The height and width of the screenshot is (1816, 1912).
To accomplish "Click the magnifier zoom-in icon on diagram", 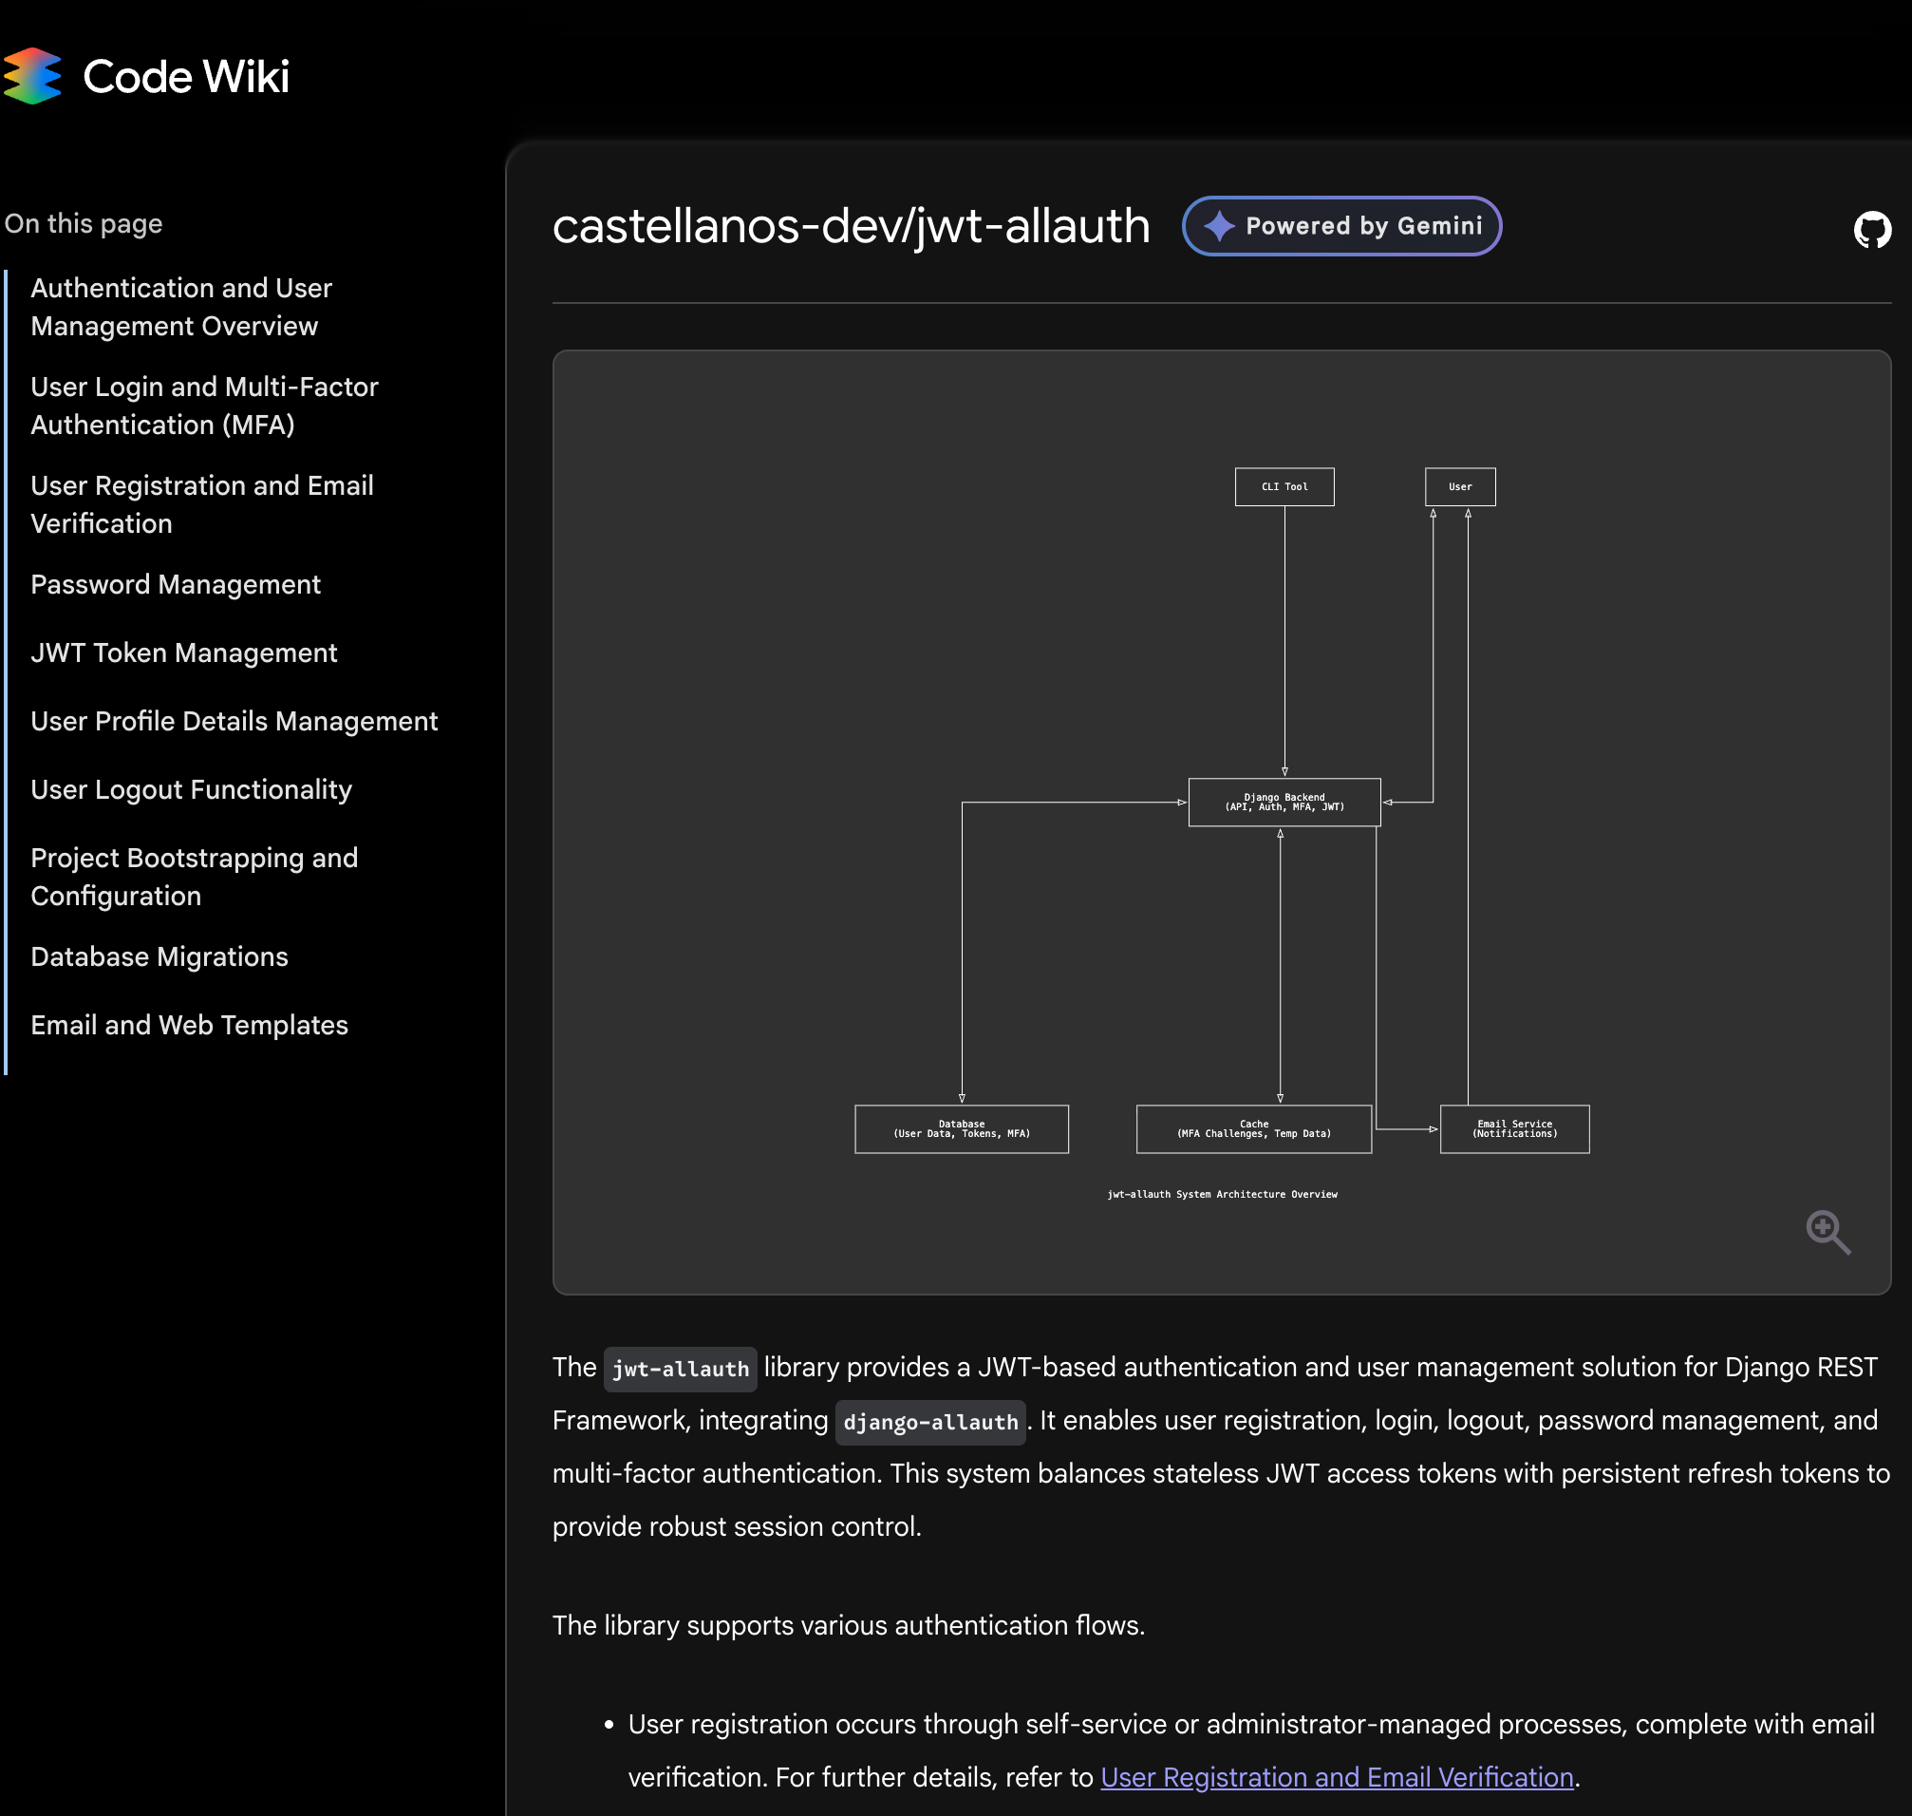I will pyautogui.click(x=1827, y=1231).
